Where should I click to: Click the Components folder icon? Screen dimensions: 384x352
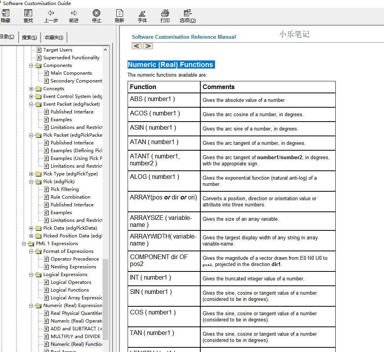click(38, 65)
